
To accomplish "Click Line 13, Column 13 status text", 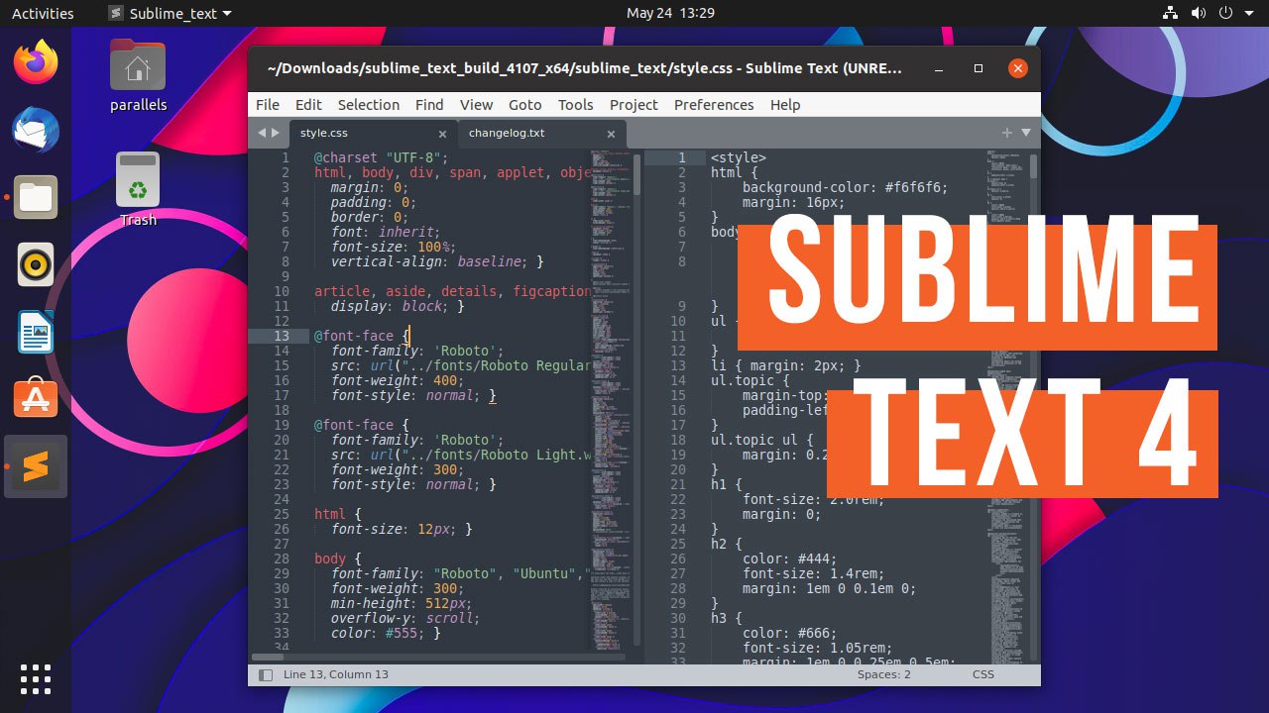I will (336, 674).
